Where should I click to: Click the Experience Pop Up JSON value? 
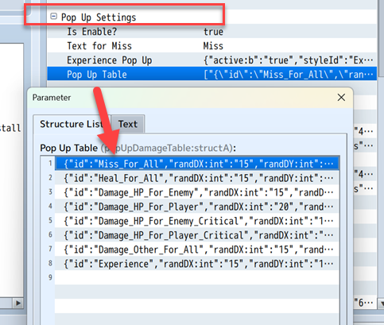pyautogui.click(x=288, y=60)
